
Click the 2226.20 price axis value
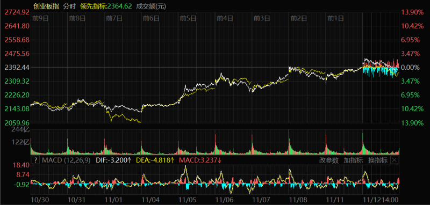(17, 95)
